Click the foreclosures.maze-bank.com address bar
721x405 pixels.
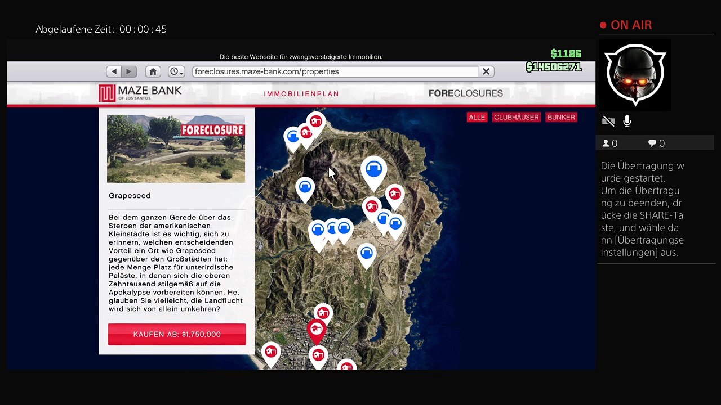(335, 71)
